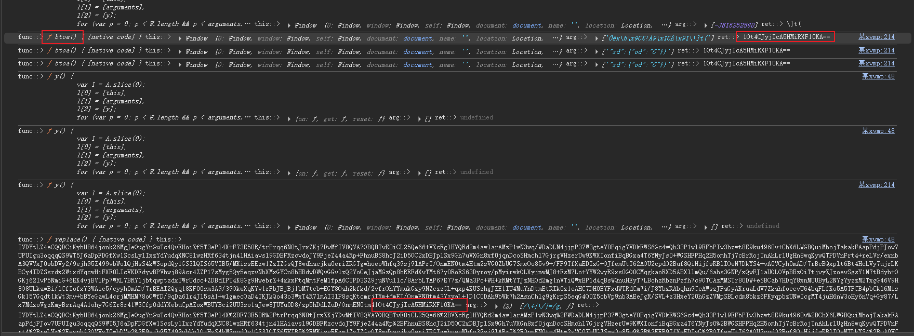Image resolution: width=914 pixels, height=336 pixels.
Task: Open the xvmp:214 source link beside the last y() function
Action: point(876,184)
